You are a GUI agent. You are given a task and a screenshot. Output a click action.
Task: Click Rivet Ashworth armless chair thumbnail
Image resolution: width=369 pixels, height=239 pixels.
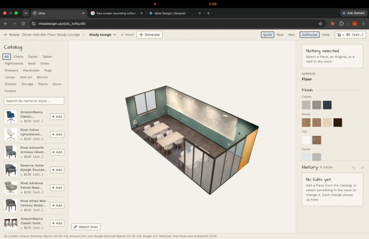(11, 152)
